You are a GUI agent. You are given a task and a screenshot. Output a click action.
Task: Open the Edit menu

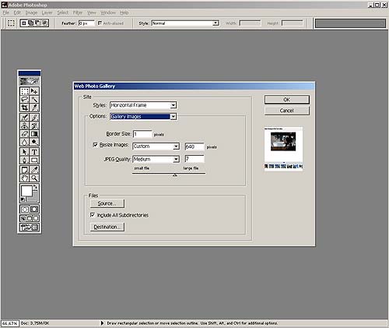point(17,12)
